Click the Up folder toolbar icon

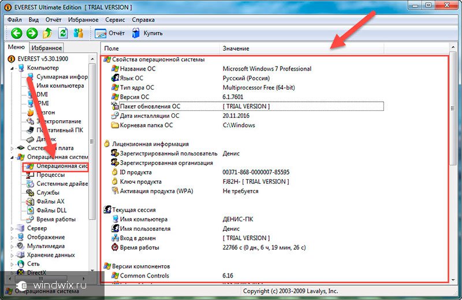[x=47, y=33]
